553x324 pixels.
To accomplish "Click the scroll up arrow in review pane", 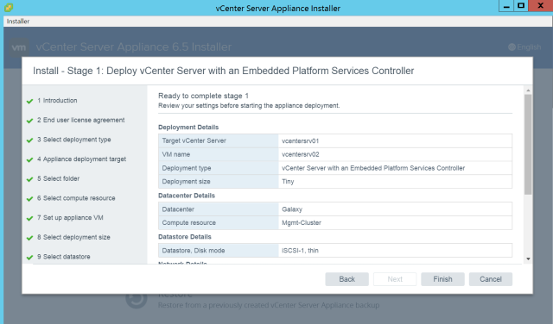I will tap(528, 90).
